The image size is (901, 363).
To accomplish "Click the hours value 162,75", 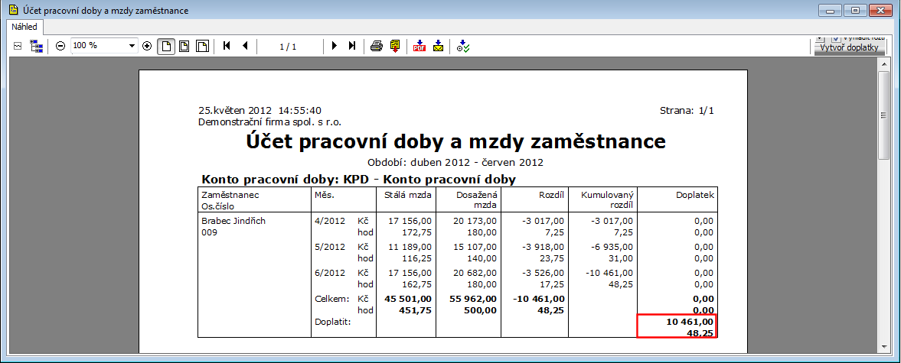I will click(x=416, y=284).
